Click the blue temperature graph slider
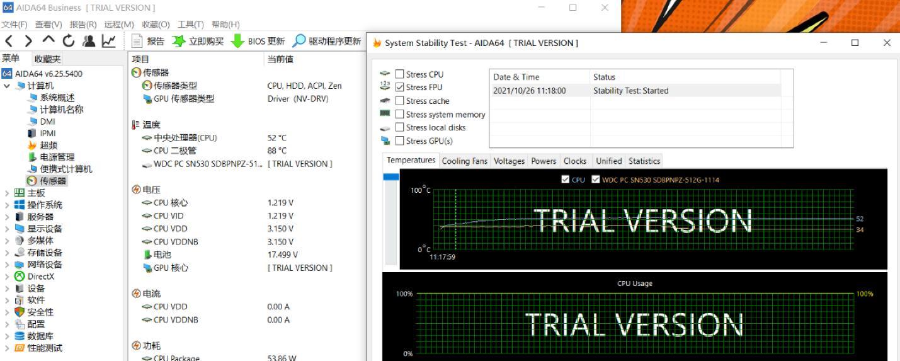Image resolution: width=900 pixels, height=361 pixels. point(391,177)
